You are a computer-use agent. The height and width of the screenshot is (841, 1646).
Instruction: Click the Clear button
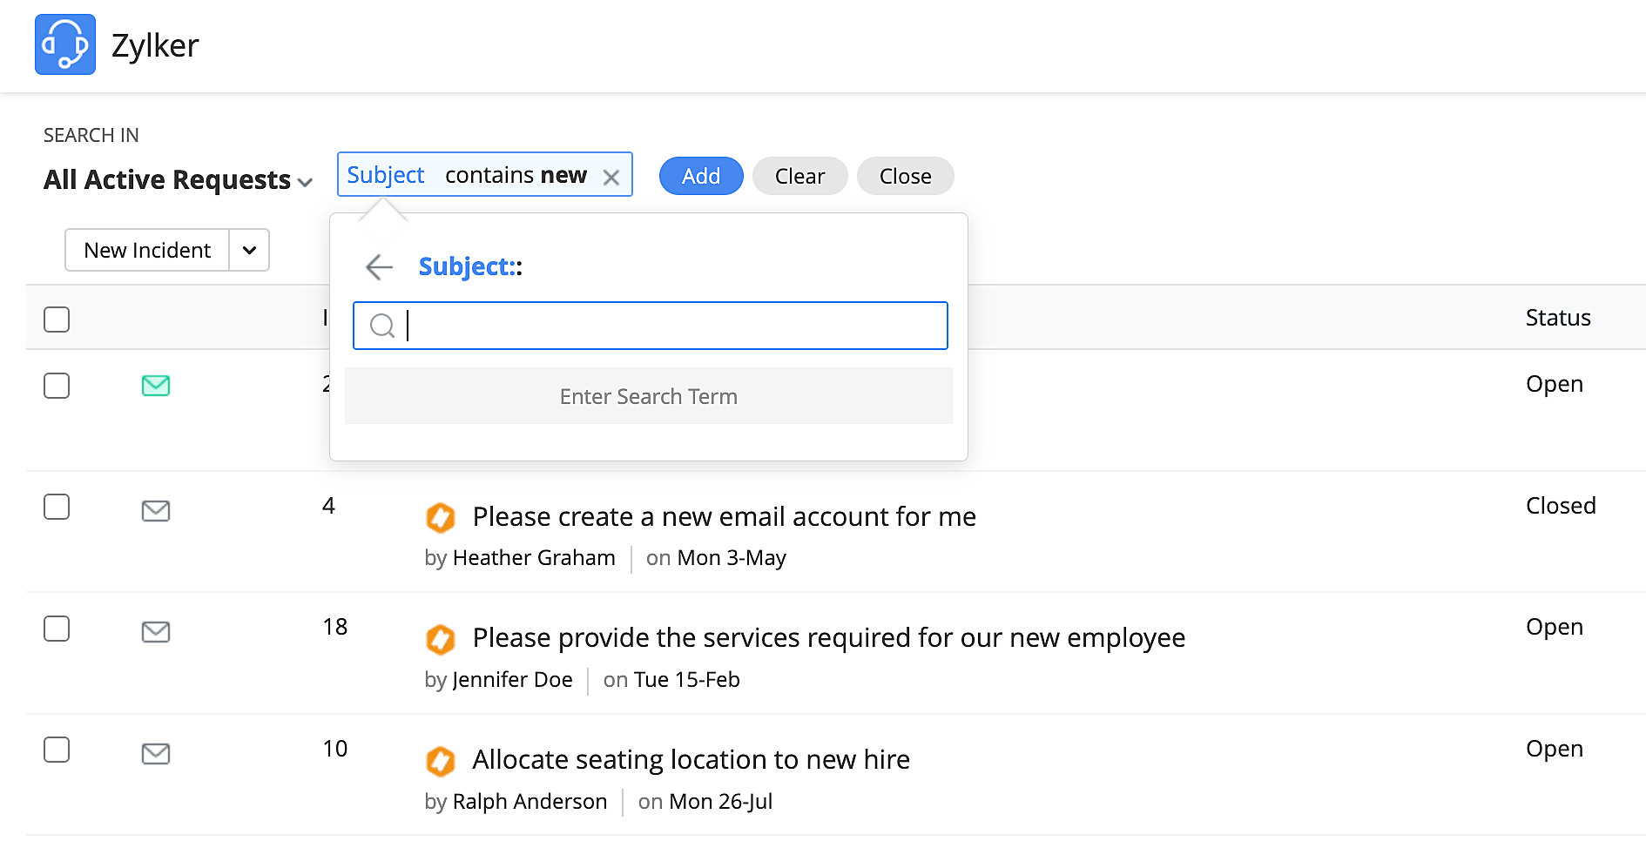(x=799, y=177)
